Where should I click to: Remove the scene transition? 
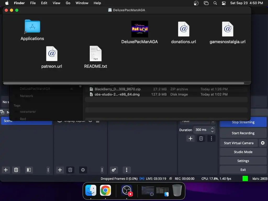[x=201, y=138]
